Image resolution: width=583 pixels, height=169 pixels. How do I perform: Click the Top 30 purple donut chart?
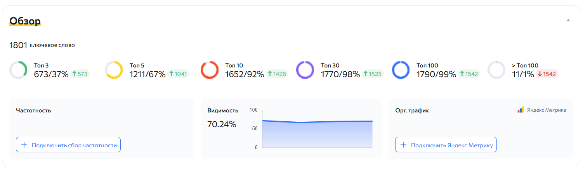pyautogui.click(x=305, y=70)
